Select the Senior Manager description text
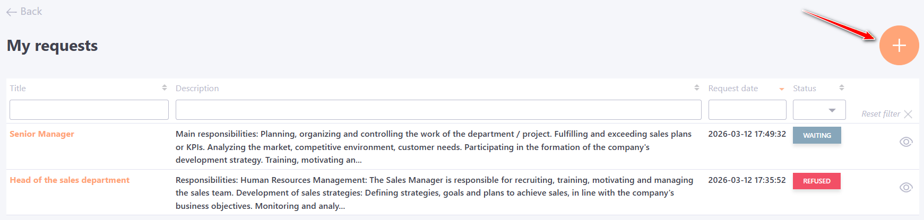This screenshot has height=220, width=924. click(x=434, y=147)
